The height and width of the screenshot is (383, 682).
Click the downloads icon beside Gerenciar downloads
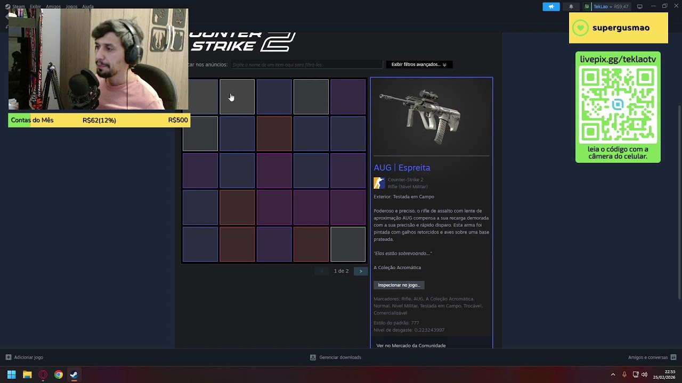[x=313, y=357]
